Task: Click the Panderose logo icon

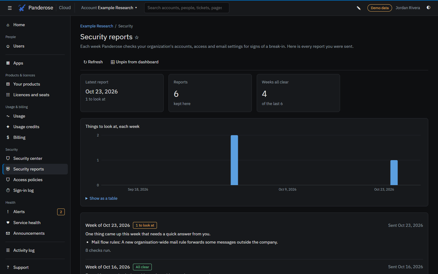Action: click(x=22, y=8)
